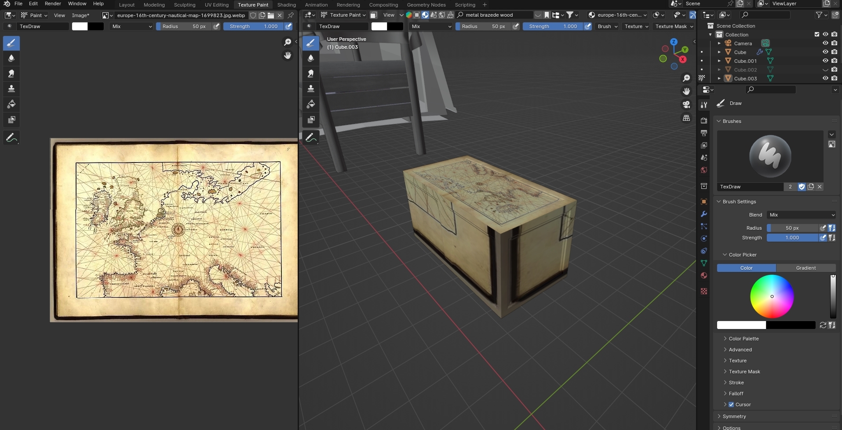Select the Soften tool in image editor
This screenshot has width=842, height=430.
pos(11,58)
